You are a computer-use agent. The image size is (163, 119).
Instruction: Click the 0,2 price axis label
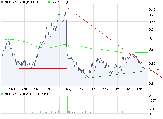(x=151, y=49)
